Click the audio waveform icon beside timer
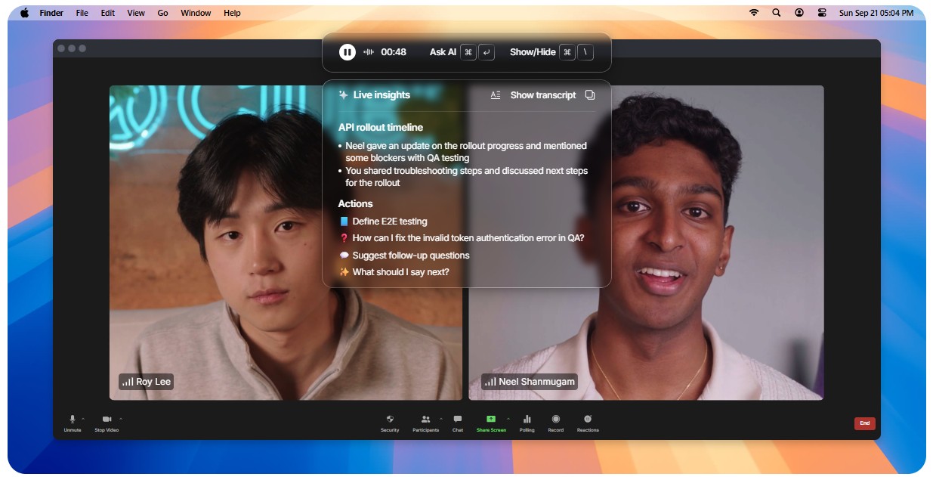This screenshot has width=936, height=477. pyautogui.click(x=369, y=52)
